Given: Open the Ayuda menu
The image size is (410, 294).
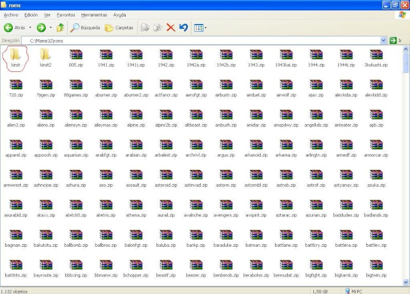Looking at the screenshot, I should [x=120, y=15].
